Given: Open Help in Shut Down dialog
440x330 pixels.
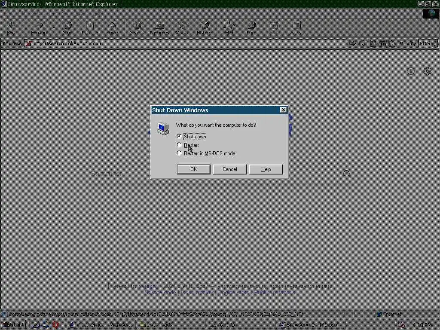Looking at the screenshot, I should (266, 169).
